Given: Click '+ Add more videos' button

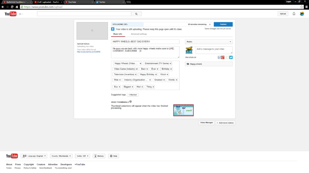Looking at the screenshot, I should [x=225, y=123].
